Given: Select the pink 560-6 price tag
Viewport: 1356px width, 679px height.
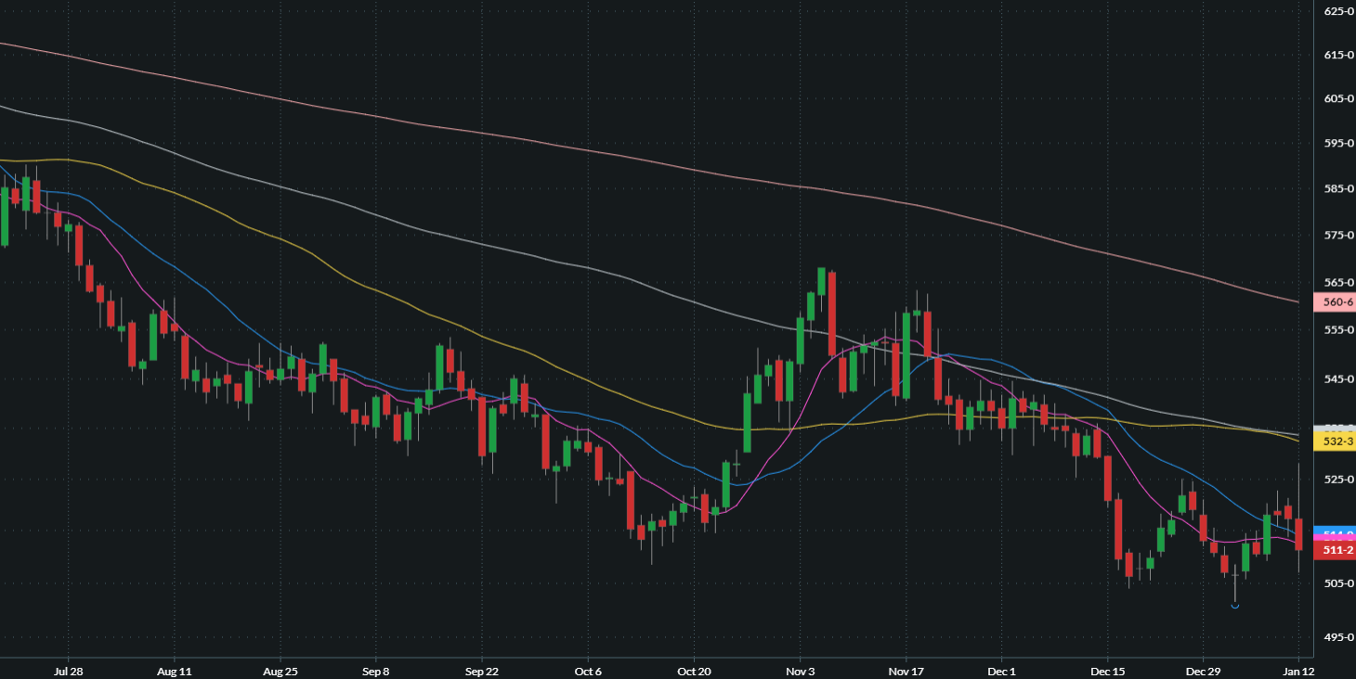Looking at the screenshot, I should (x=1336, y=301).
